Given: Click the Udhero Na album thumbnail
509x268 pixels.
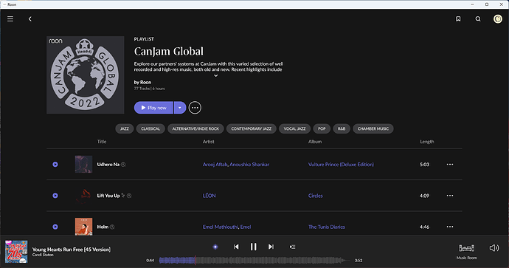Looking at the screenshot, I should (x=84, y=164).
